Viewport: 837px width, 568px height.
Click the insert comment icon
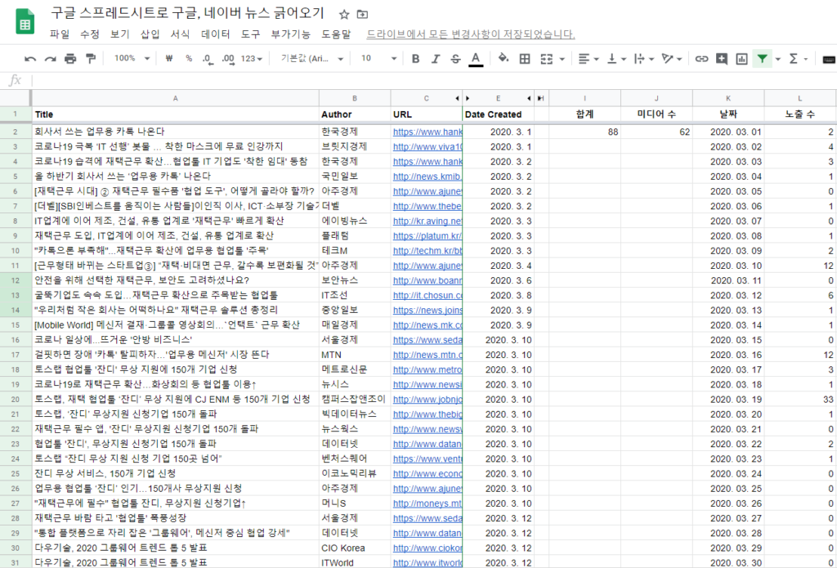722,59
